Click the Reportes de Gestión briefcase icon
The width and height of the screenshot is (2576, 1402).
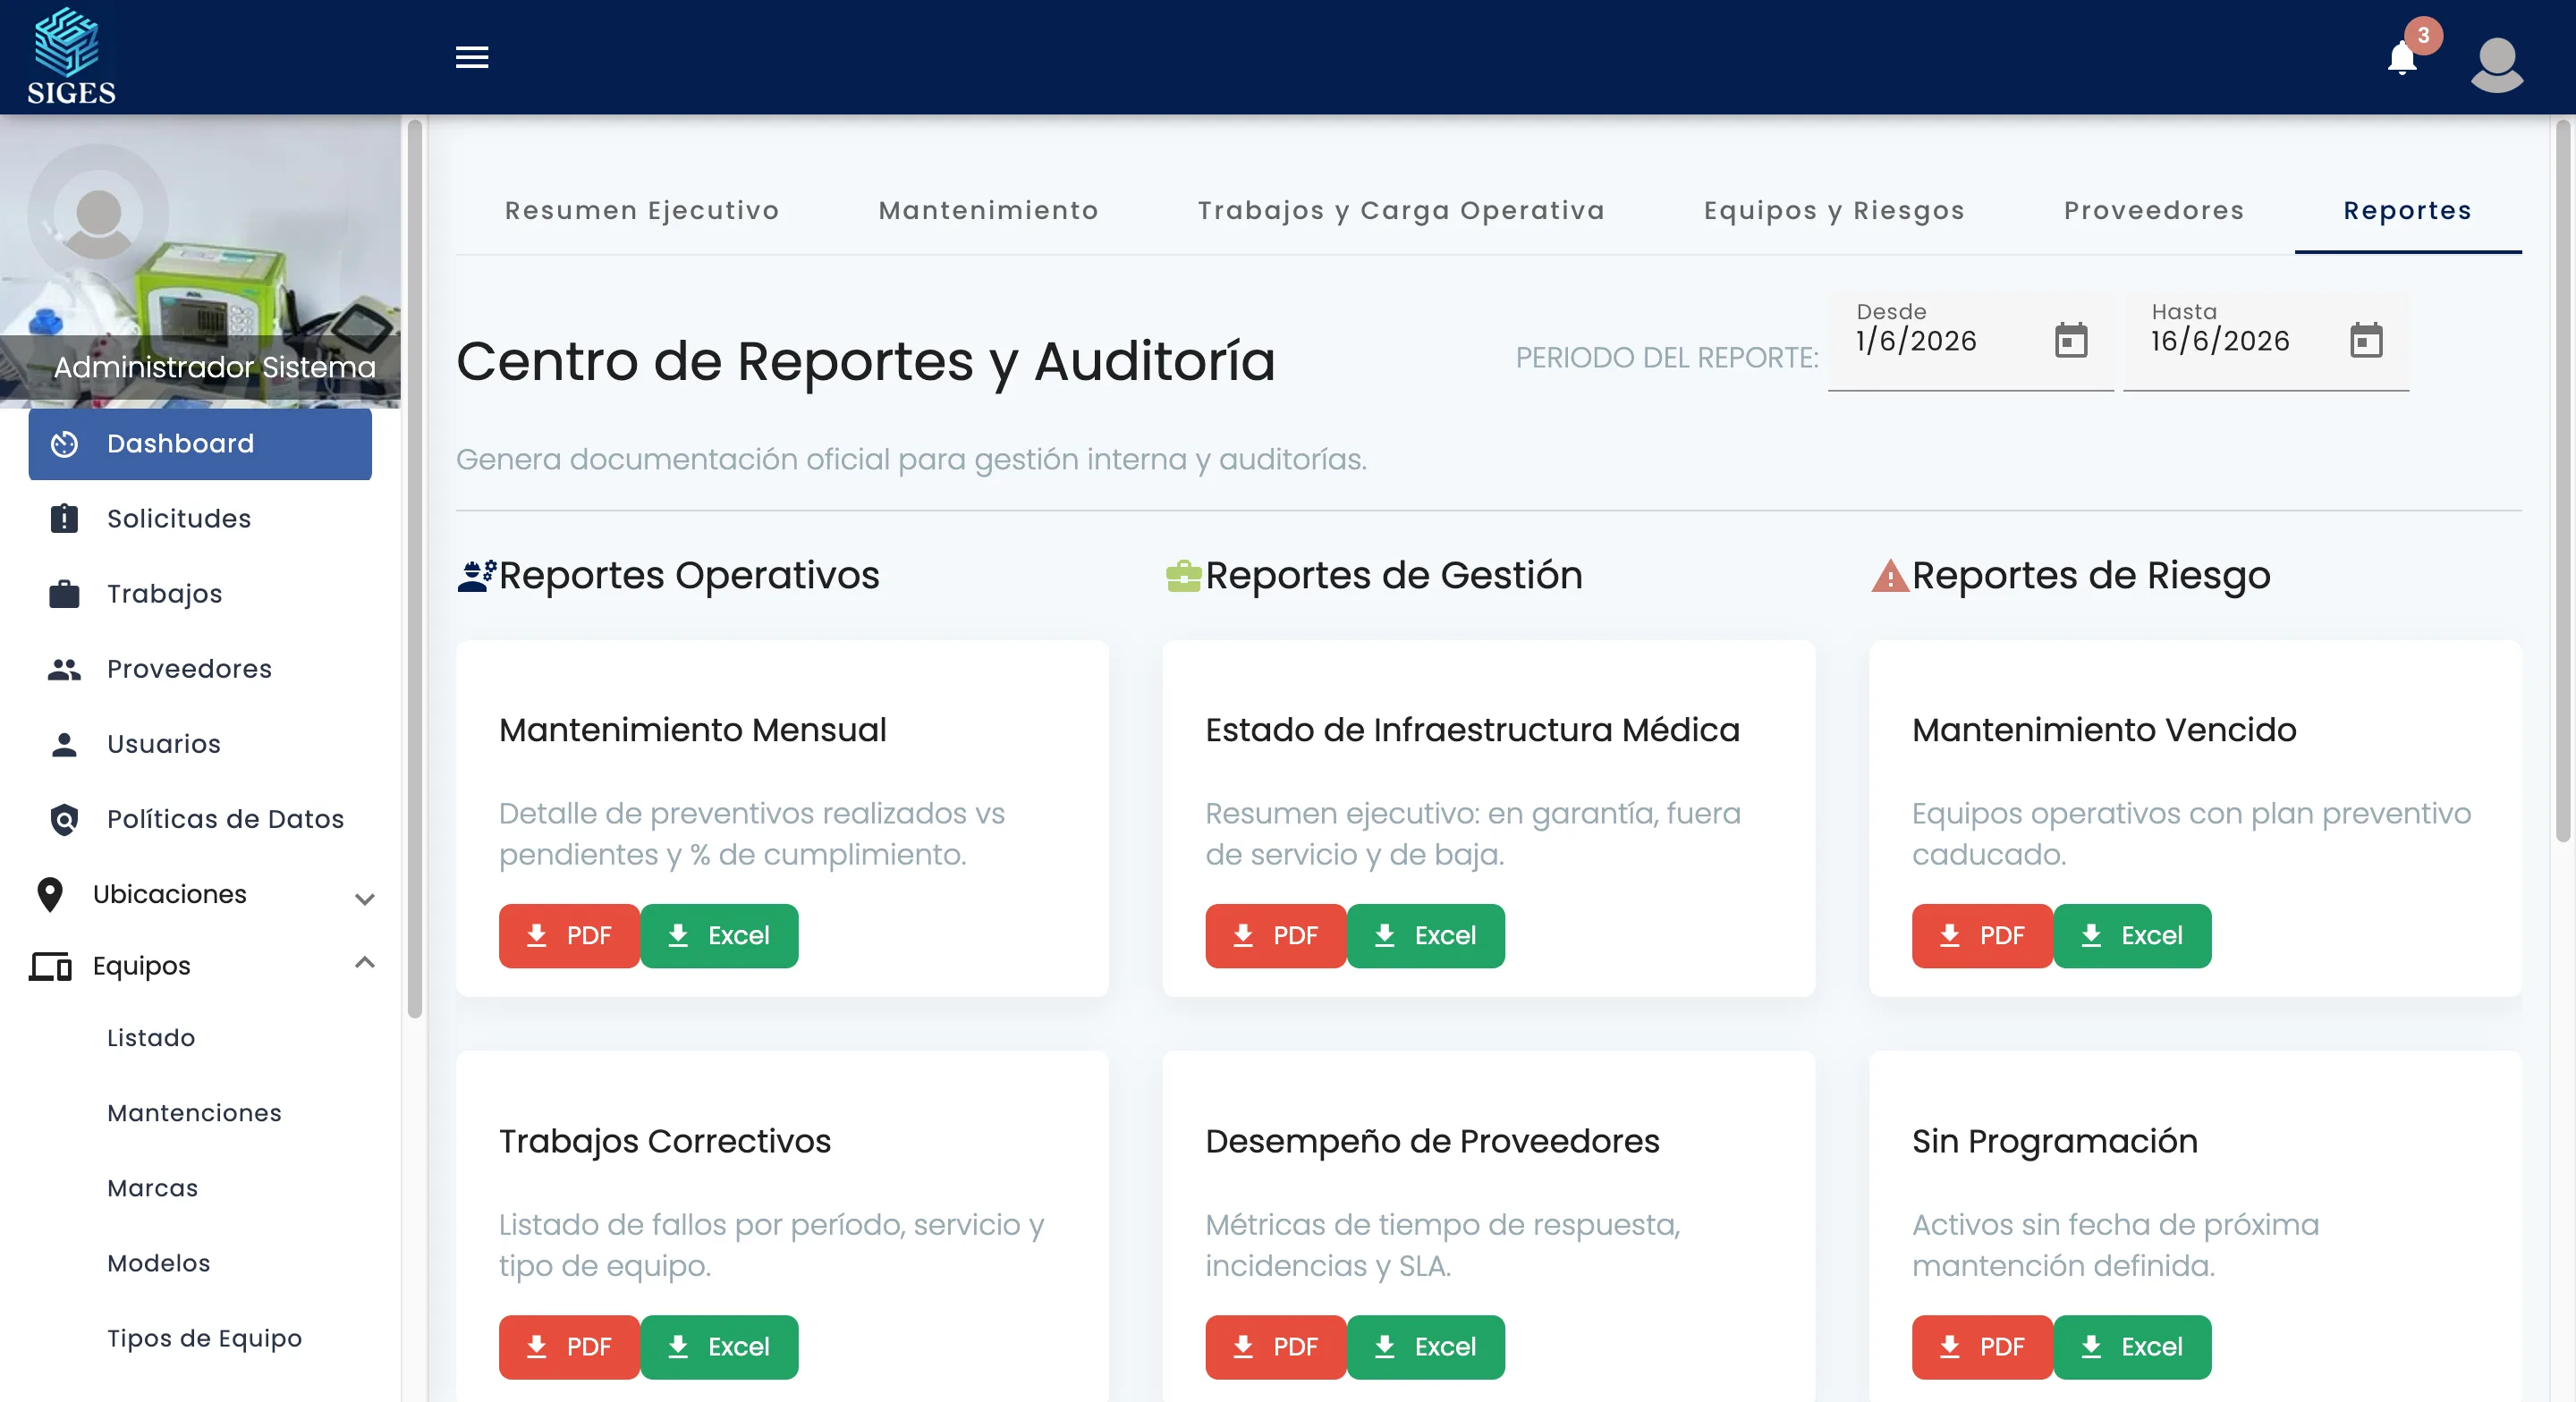[x=1183, y=576]
